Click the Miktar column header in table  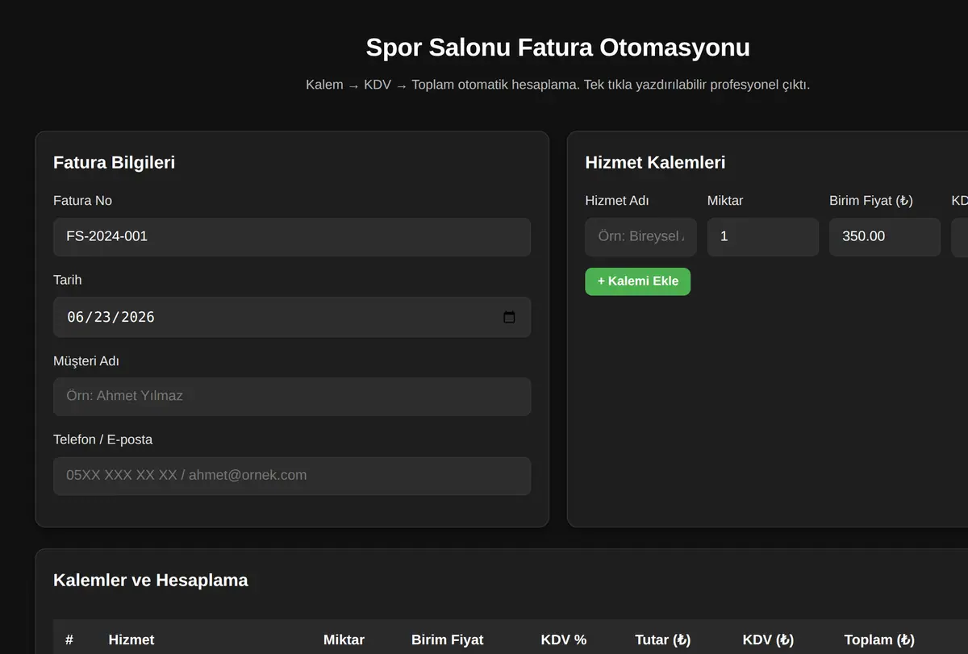tap(344, 639)
